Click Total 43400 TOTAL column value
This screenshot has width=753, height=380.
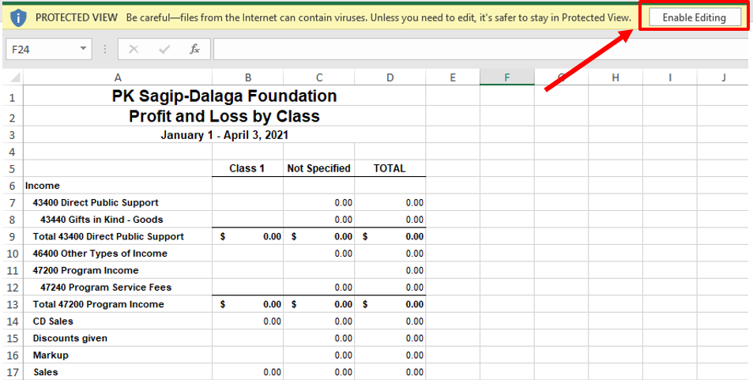tap(390, 236)
